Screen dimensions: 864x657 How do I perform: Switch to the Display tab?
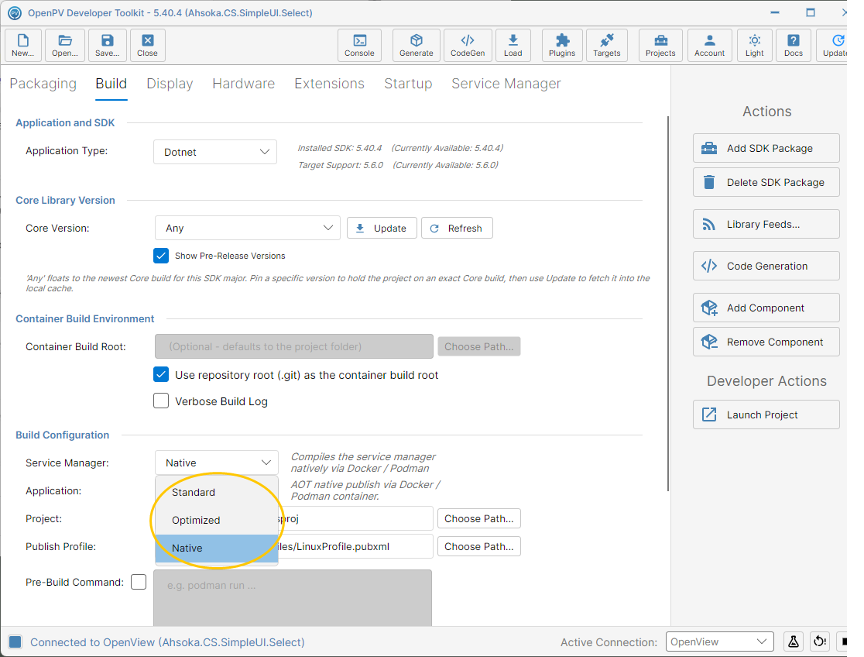(x=170, y=84)
